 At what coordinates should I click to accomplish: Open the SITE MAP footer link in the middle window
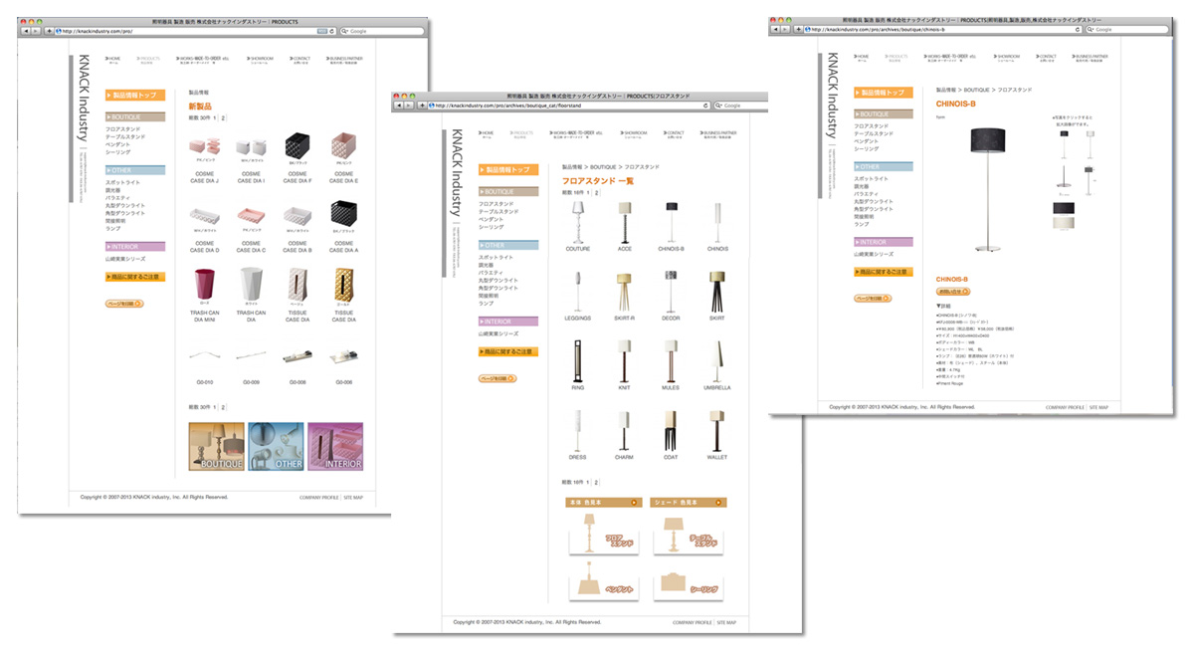tap(725, 622)
